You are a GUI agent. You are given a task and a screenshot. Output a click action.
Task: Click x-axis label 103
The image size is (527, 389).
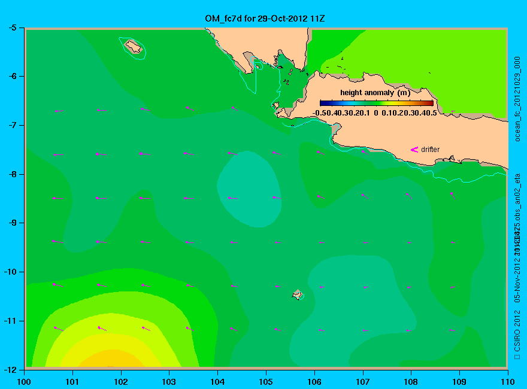169,382
